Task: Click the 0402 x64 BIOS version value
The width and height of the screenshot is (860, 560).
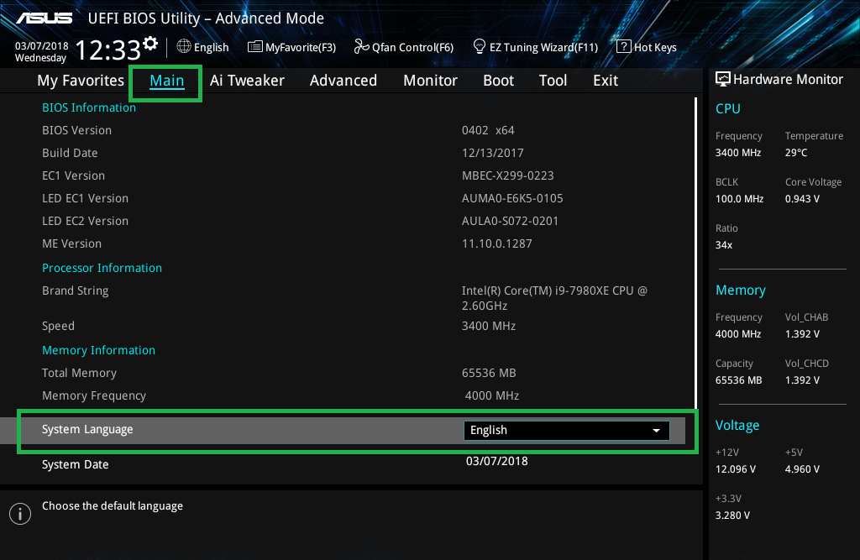Action: [x=488, y=130]
